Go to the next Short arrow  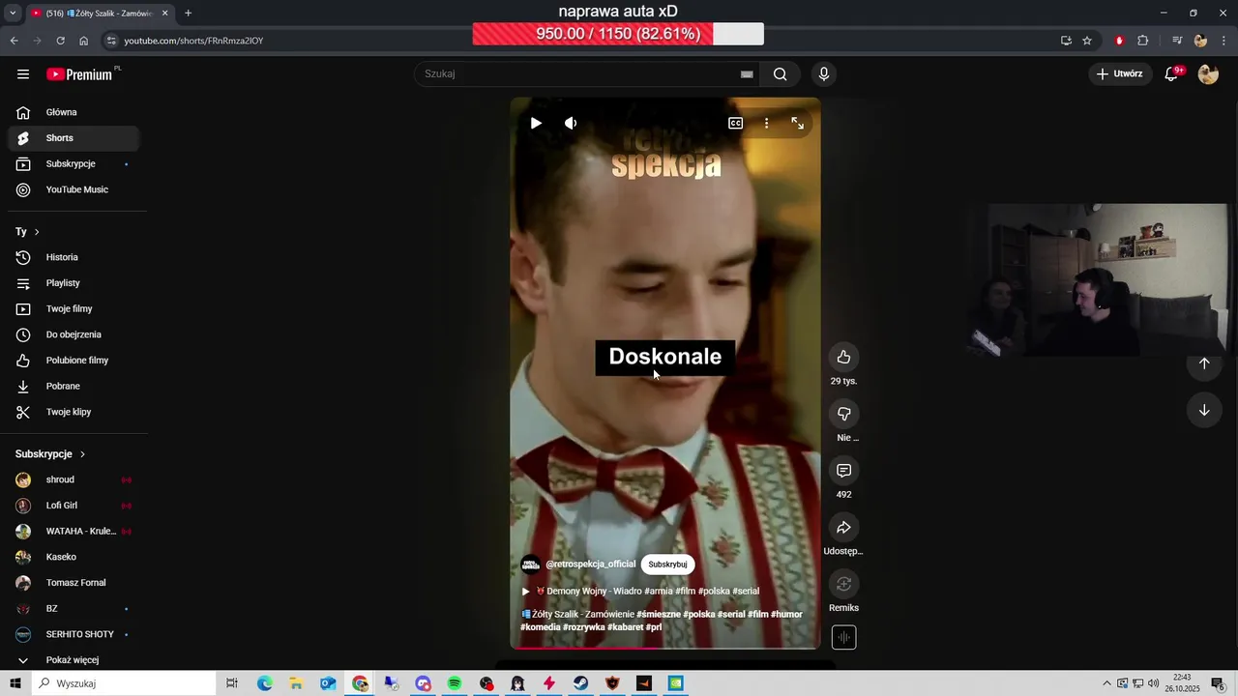(x=1204, y=410)
